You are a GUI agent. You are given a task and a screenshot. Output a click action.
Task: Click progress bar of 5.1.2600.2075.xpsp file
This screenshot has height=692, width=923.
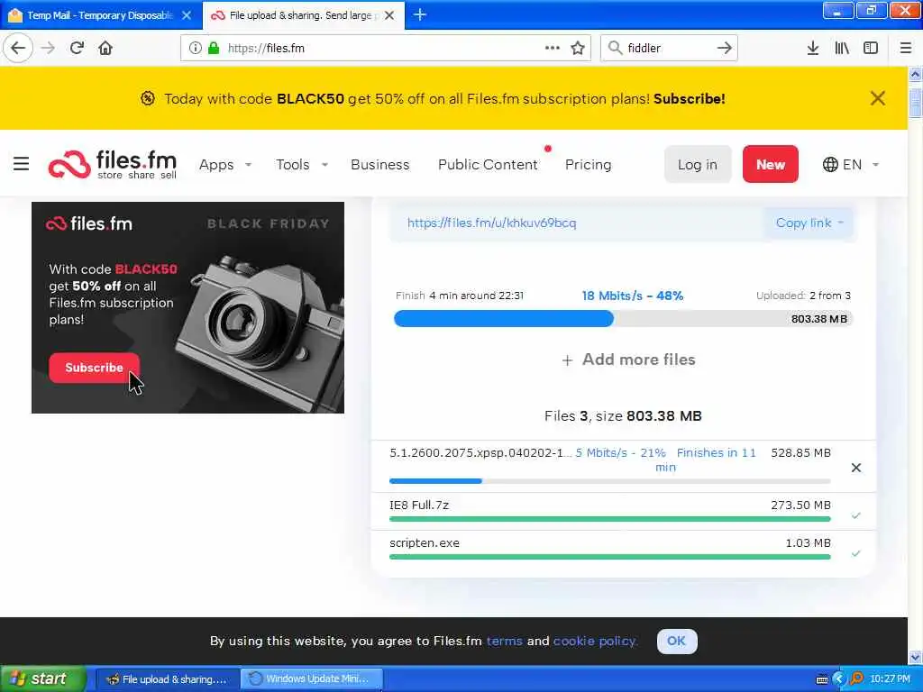[610, 481]
